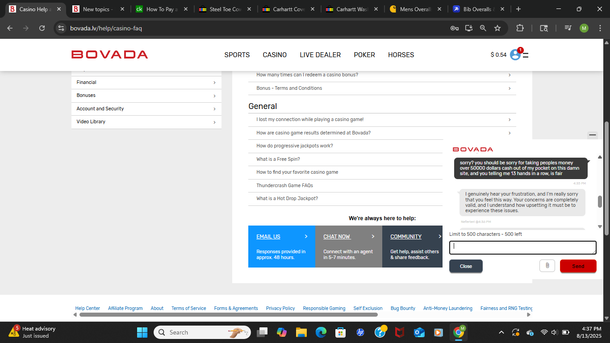The height and width of the screenshot is (343, 610).
Task: Open the LIVE DEALER menu section
Action: [320, 55]
